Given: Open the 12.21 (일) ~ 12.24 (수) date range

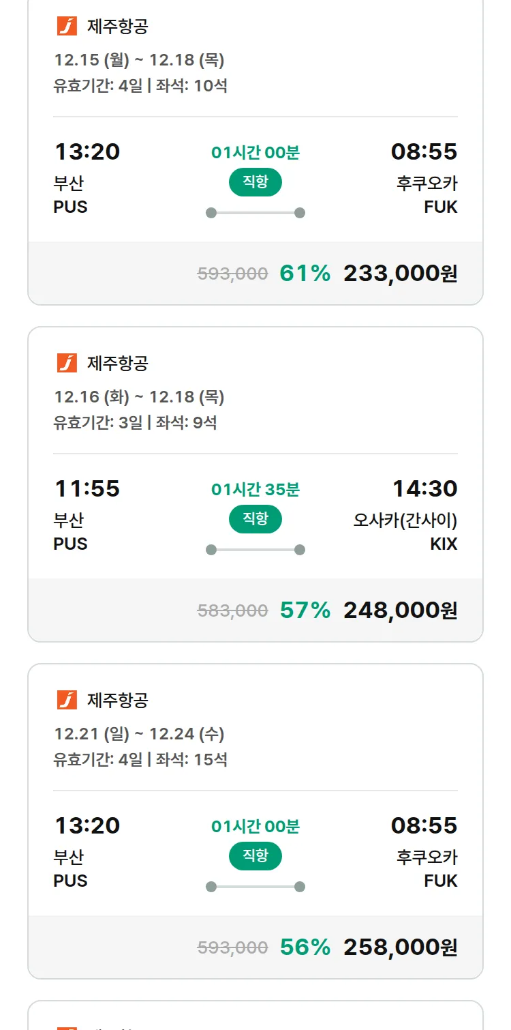Looking at the screenshot, I should [x=139, y=734].
